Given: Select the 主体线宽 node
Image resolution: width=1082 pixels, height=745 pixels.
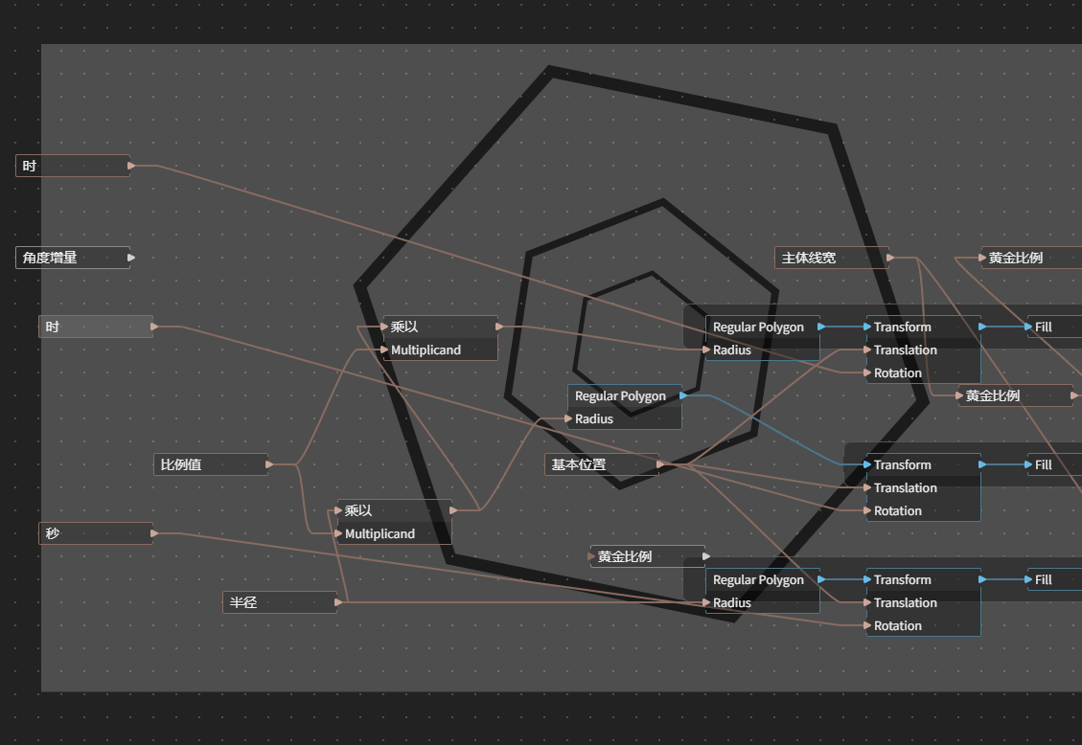Looking at the screenshot, I should (832, 258).
